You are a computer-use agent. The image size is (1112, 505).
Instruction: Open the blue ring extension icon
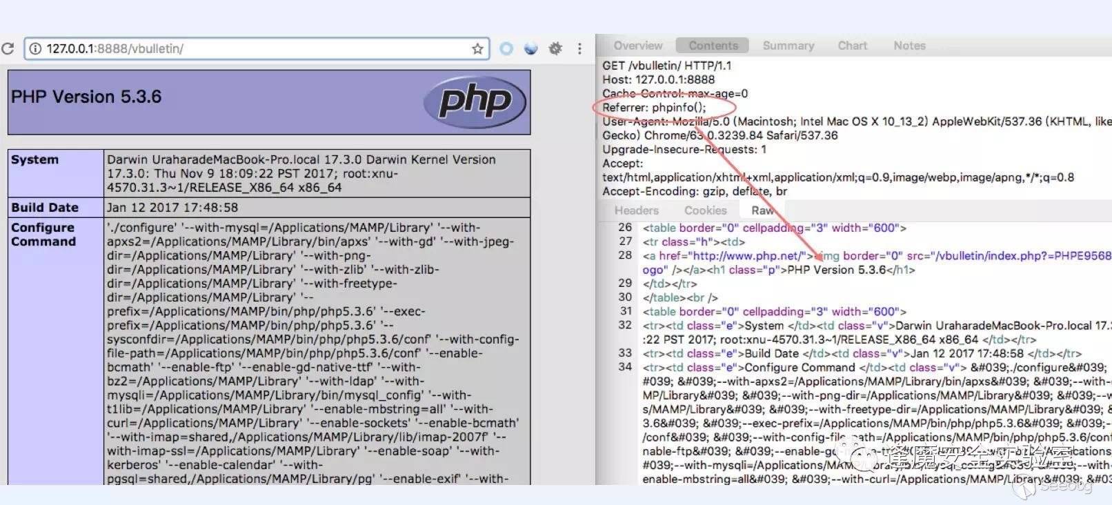[x=506, y=48]
